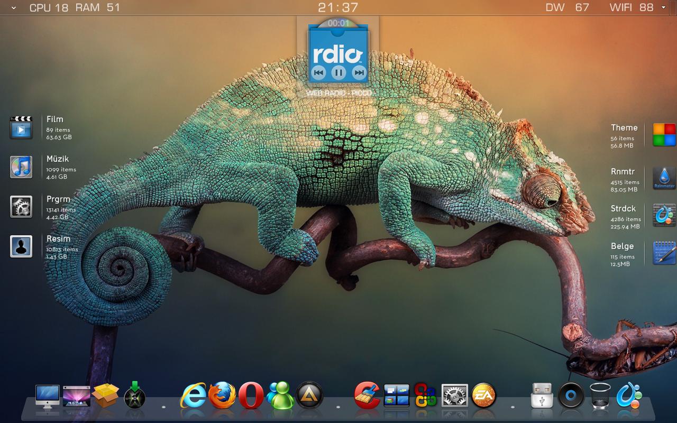This screenshot has width=677, height=423.
Task: Open the Recycle Bin dock icon
Action: [600, 396]
